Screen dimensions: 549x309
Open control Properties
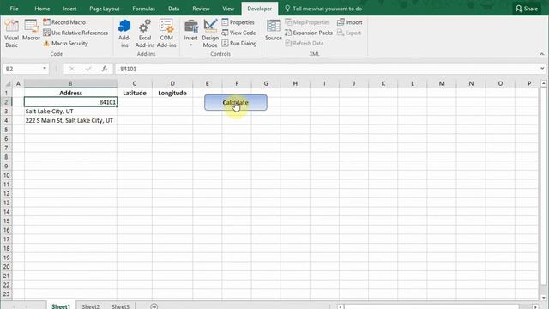238,22
